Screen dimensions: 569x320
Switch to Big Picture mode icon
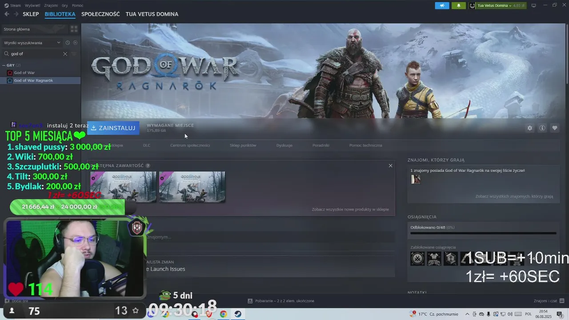click(533, 5)
